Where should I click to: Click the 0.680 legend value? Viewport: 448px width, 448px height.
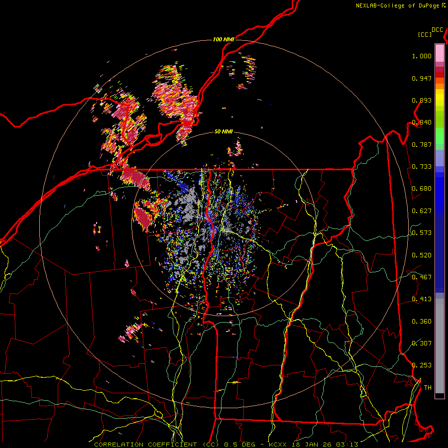pos(422,189)
